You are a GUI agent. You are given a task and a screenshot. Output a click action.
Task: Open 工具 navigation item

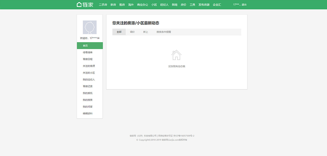point(192,5)
